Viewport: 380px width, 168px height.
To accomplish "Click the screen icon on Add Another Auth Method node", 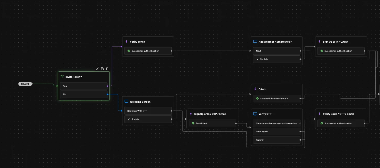I will point(255,42).
